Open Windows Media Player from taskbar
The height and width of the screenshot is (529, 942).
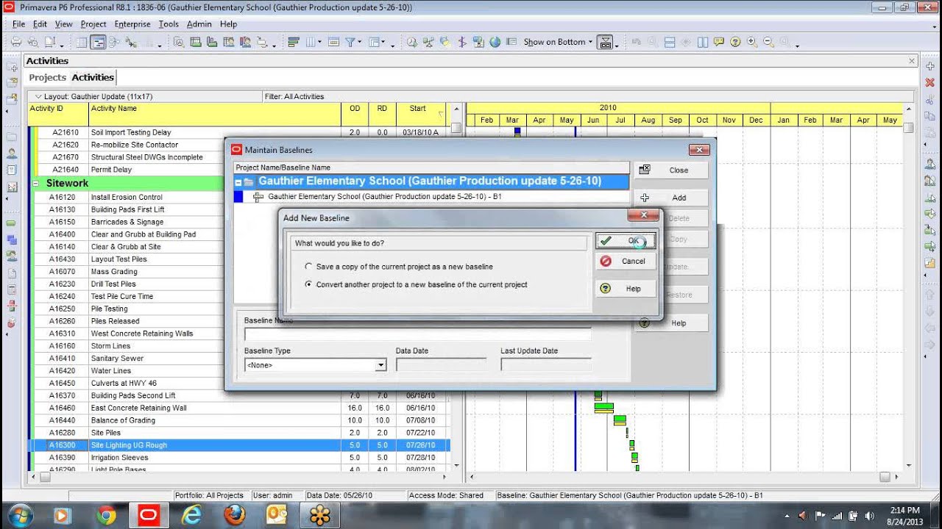click(x=63, y=516)
